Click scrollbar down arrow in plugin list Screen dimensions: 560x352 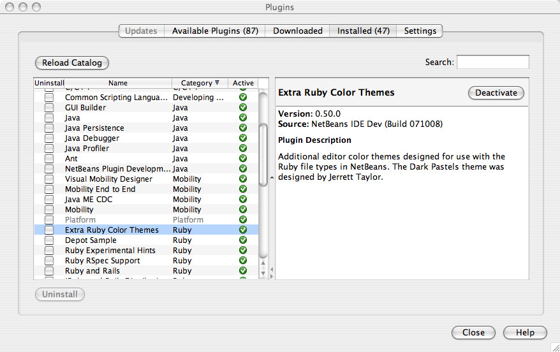point(263,274)
